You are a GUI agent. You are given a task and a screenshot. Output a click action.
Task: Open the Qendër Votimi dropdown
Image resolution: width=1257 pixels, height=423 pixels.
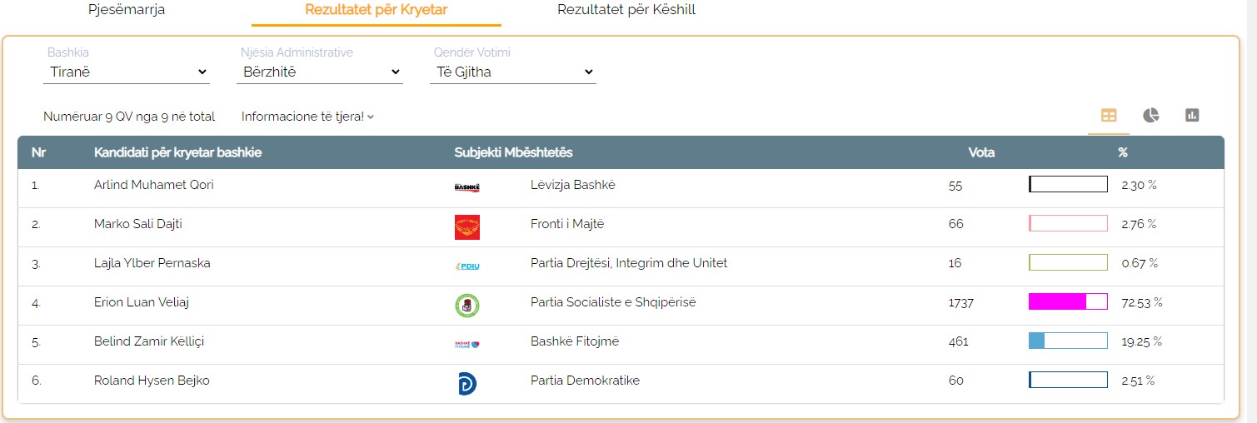coord(514,72)
